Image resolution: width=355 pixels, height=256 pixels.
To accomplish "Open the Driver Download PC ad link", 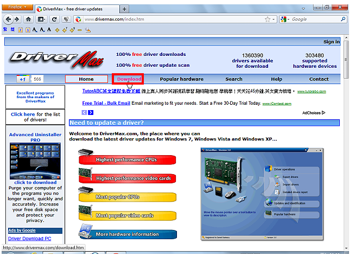I will tap(30, 239).
